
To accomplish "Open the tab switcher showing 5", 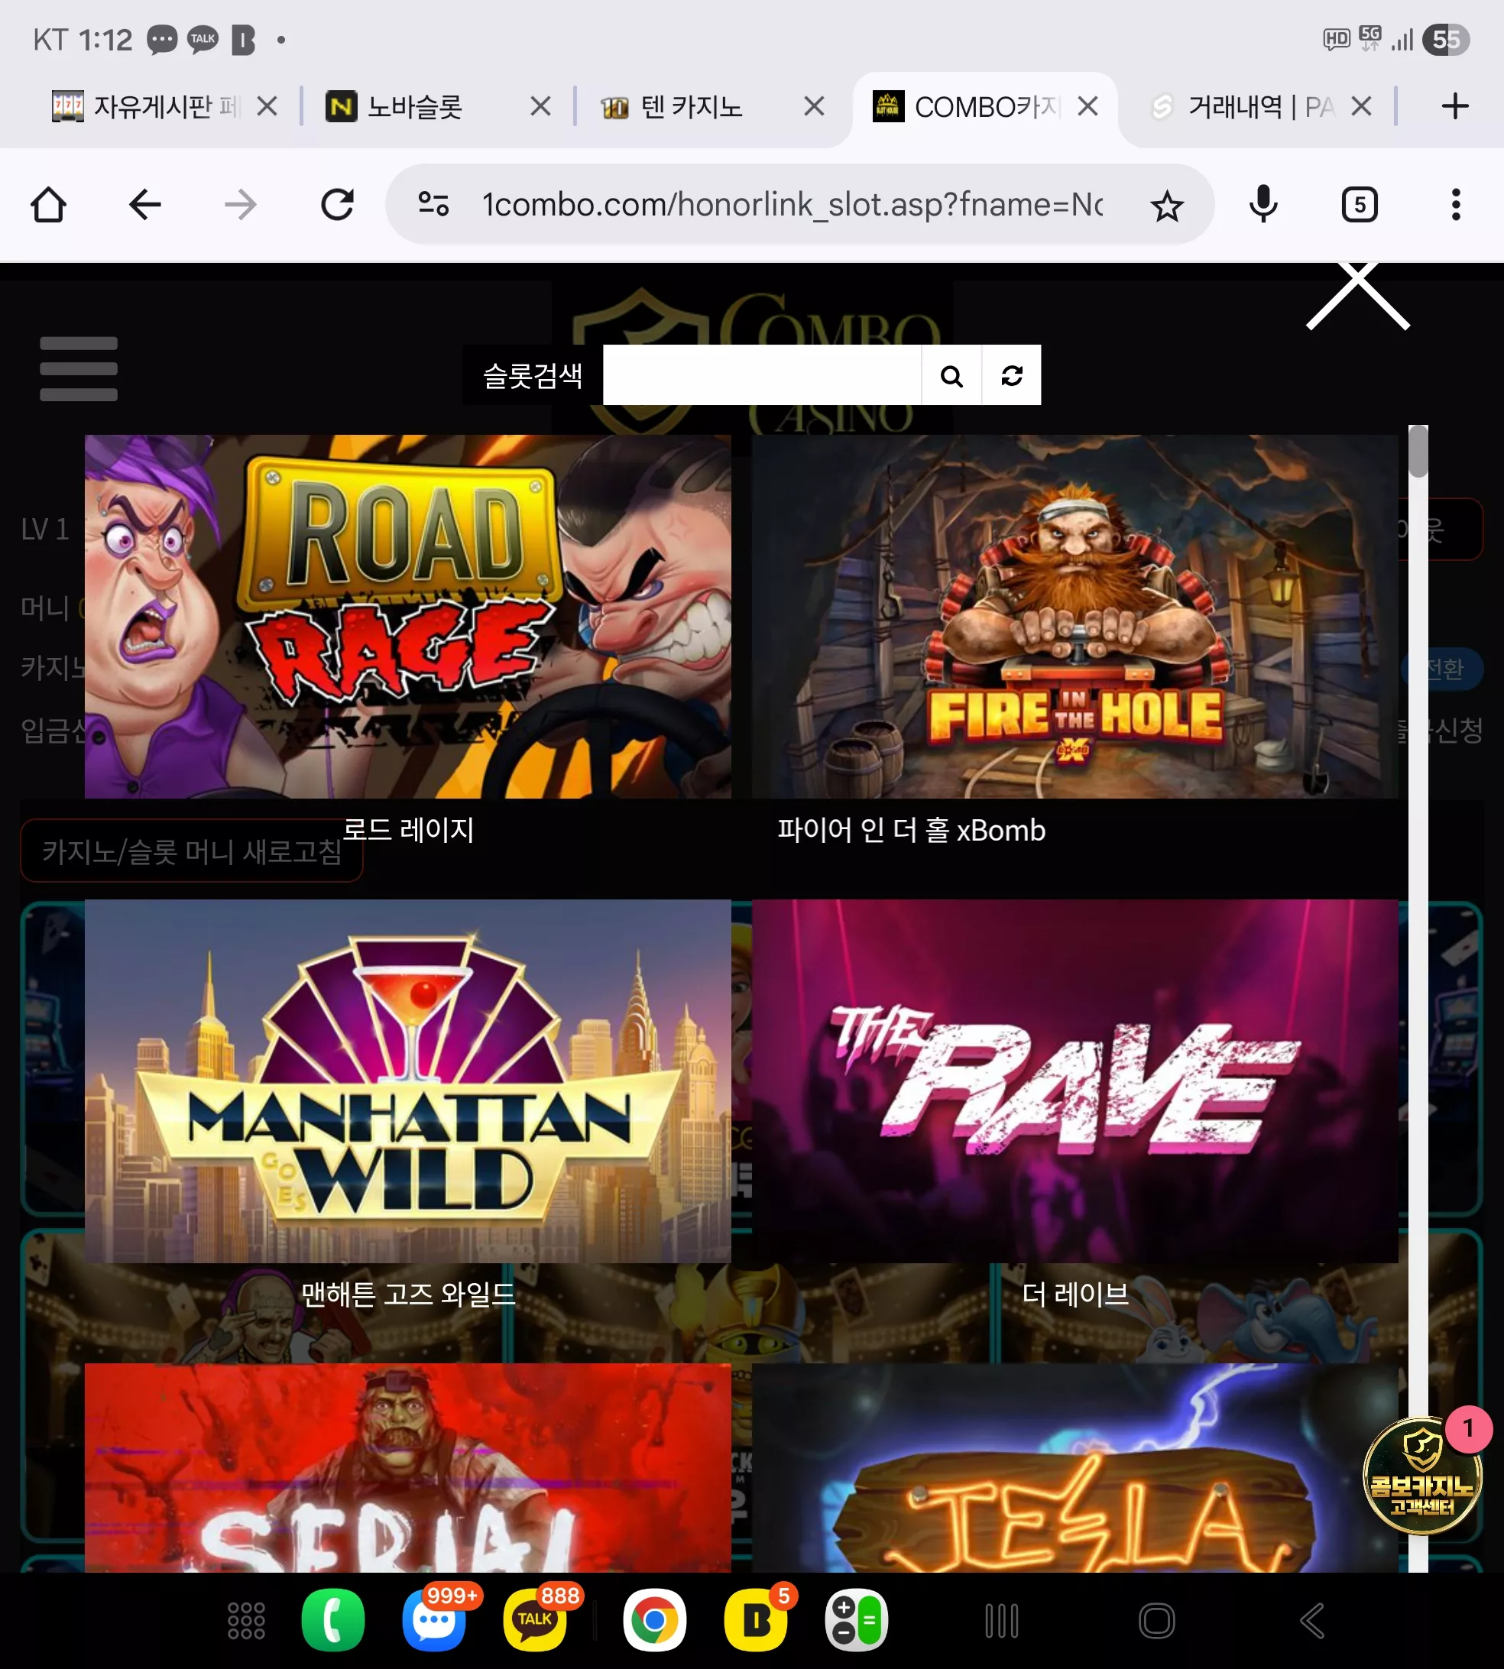I will tap(1360, 205).
